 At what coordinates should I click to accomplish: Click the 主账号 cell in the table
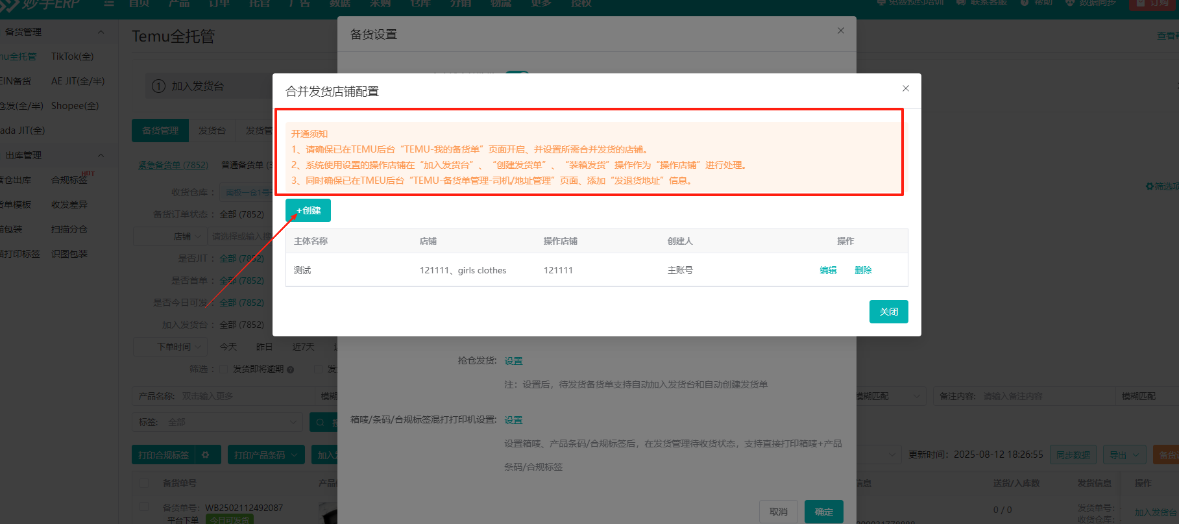[680, 270]
